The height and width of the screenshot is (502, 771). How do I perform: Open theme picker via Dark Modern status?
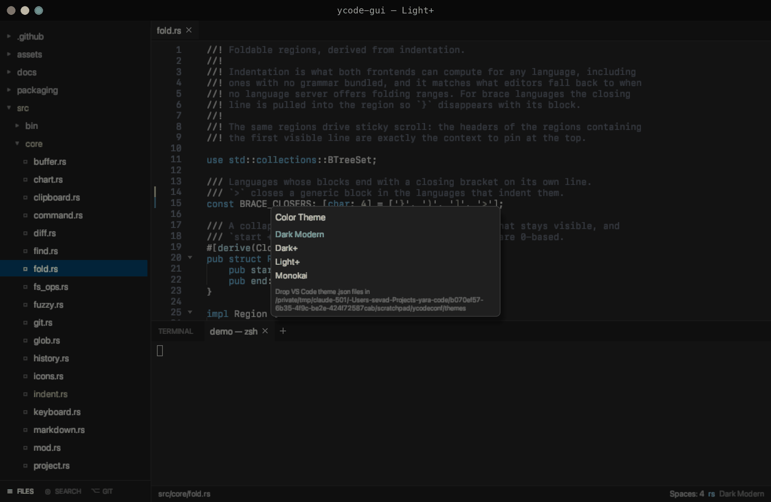[741, 494]
